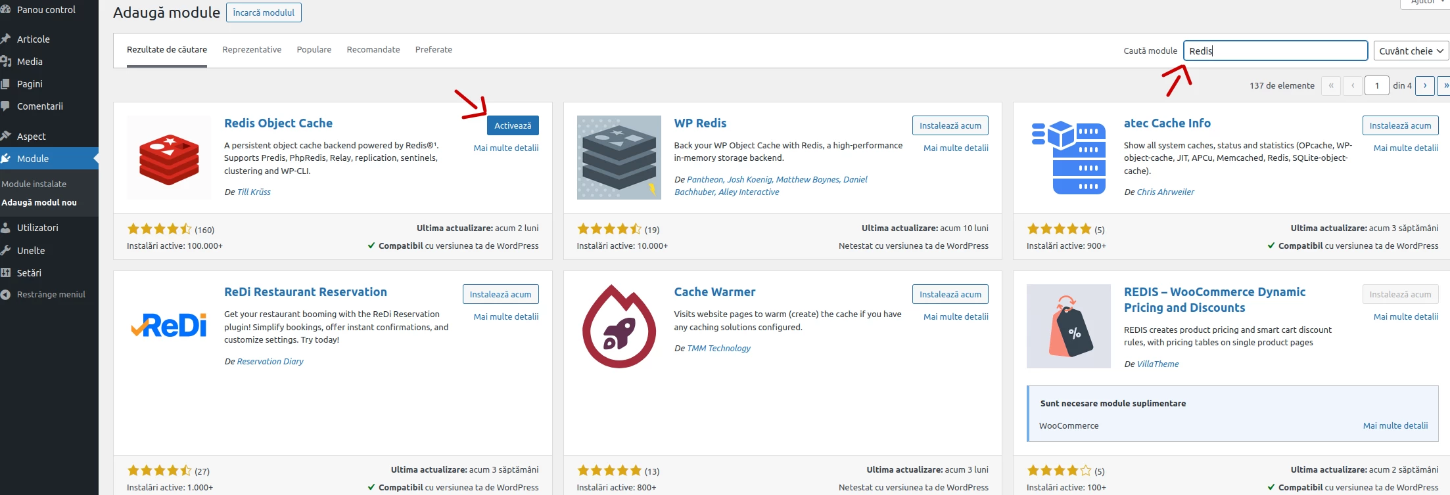Viewport: 1450px width, 495px height.
Task: Open Unelte in the admin sidebar
Action: coord(31,251)
